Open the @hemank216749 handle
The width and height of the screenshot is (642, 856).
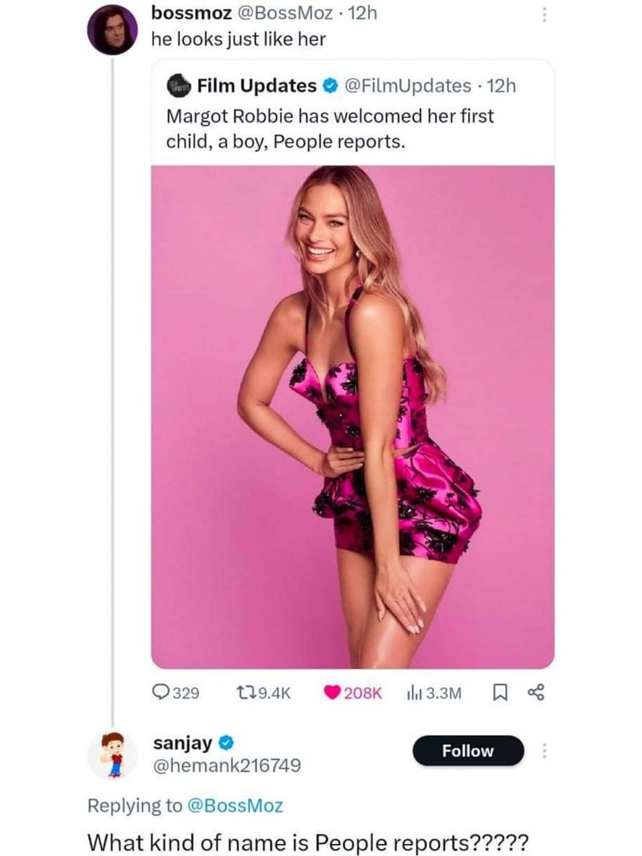(x=226, y=764)
